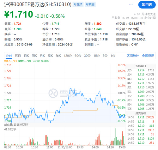Click the 成交量 value 1318.07万手 in stats
The height and width of the screenshot is (150, 158).
tap(137, 24)
